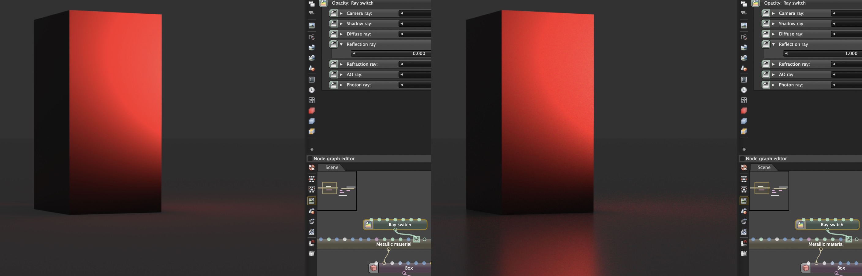Click the Ray switch node's texture icon in left node graph
The image size is (862, 276).
click(x=368, y=225)
